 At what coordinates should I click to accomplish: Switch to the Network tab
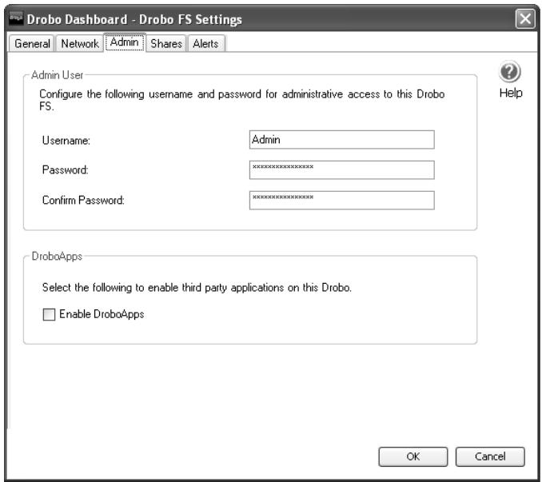[x=79, y=43]
